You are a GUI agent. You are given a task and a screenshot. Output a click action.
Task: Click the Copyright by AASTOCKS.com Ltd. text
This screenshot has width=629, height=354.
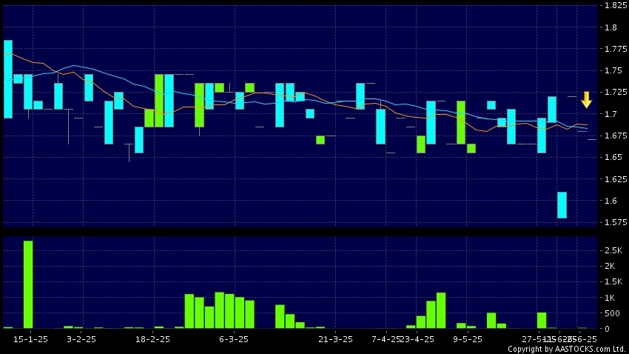[x=567, y=349]
